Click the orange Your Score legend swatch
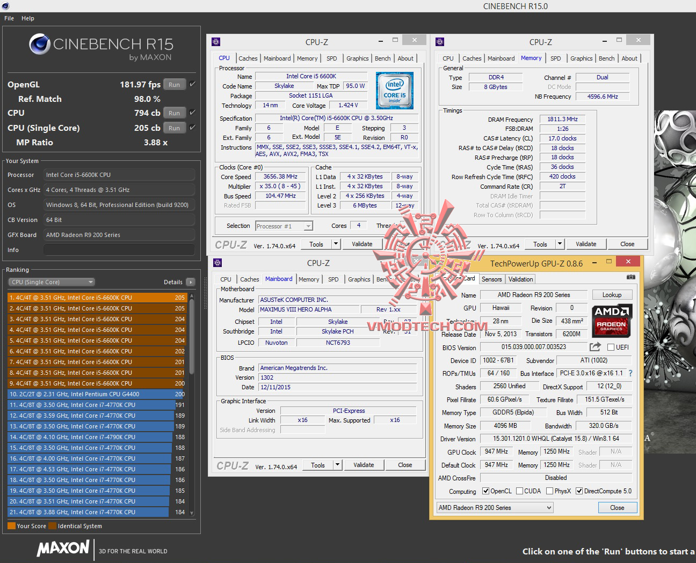This screenshot has height=563, width=696. tap(12, 526)
